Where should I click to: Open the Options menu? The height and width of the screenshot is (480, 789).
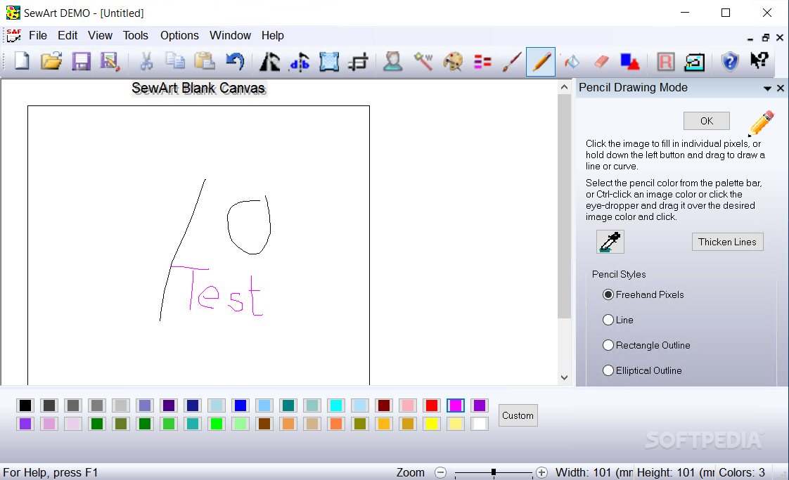tap(179, 35)
